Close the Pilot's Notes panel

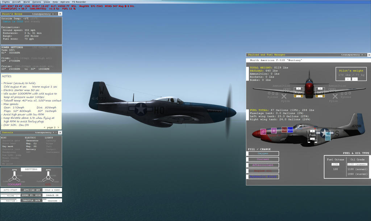pyautogui.click(x=60, y=14)
